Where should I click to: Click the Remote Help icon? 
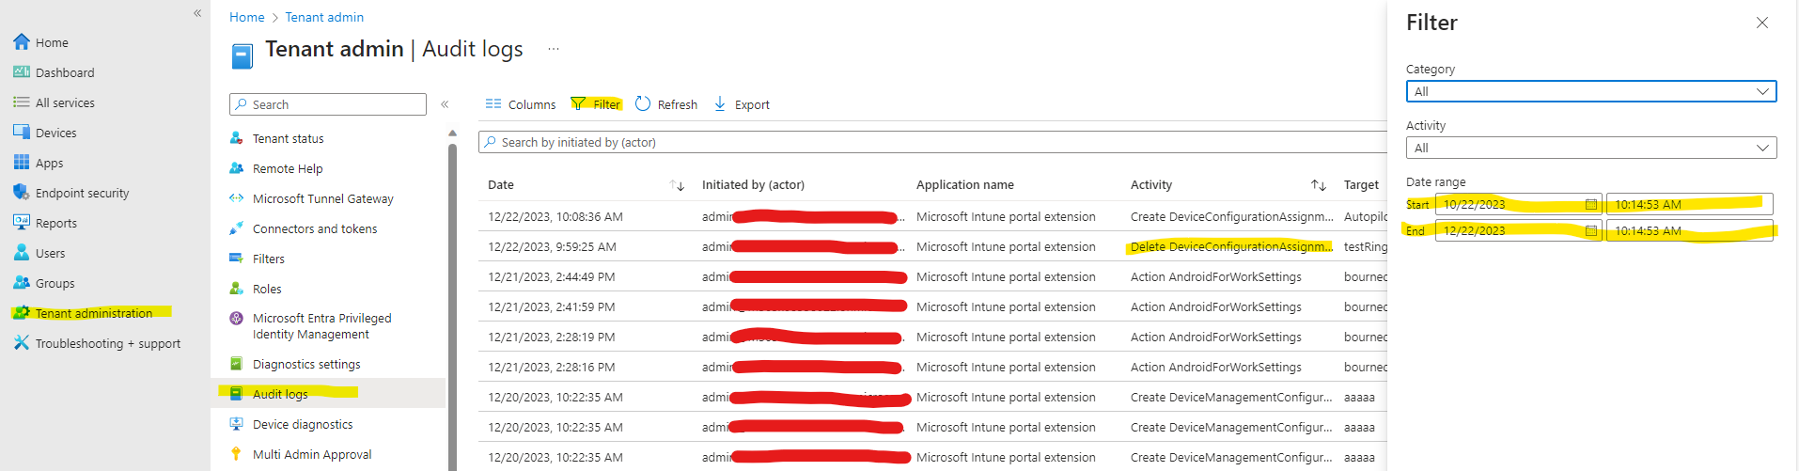(237, 168)
